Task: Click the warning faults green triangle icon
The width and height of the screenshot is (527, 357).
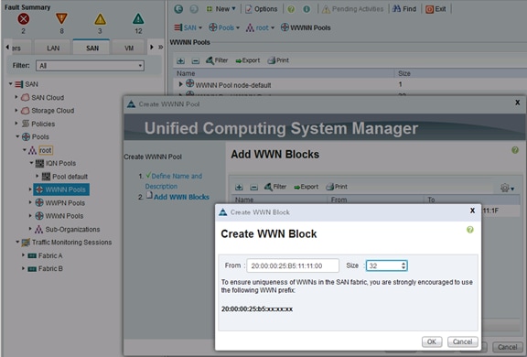Action: [x=138, y=19]
